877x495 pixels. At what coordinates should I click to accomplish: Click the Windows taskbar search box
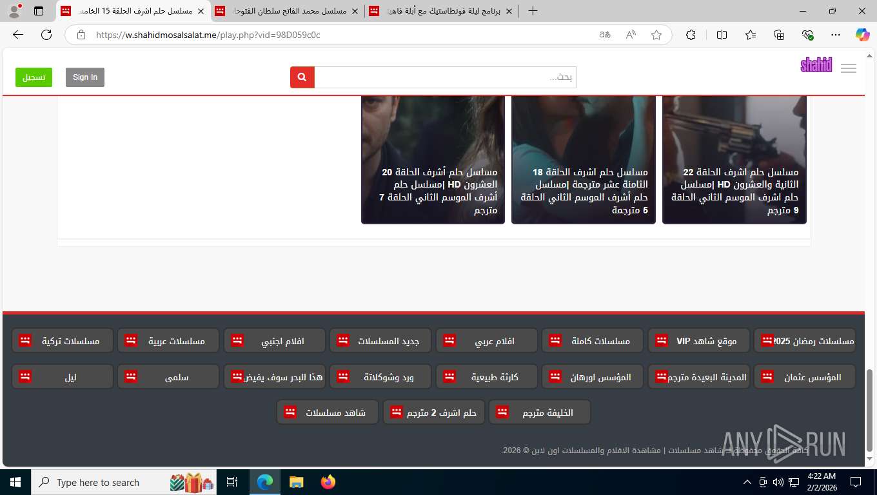pyautogui.click(x=123, y=482)
